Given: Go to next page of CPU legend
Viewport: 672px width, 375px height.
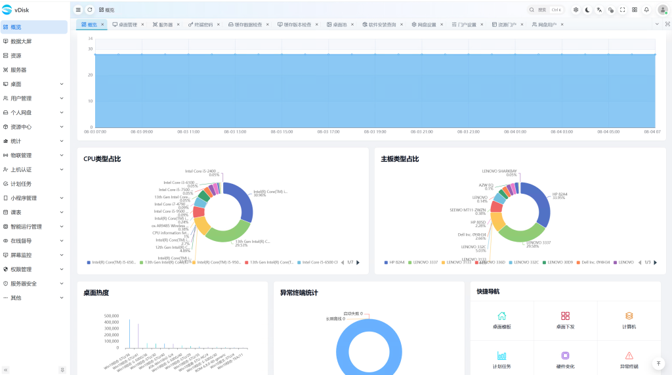Looking at the screenshot, I should click(x=358, y=263).
